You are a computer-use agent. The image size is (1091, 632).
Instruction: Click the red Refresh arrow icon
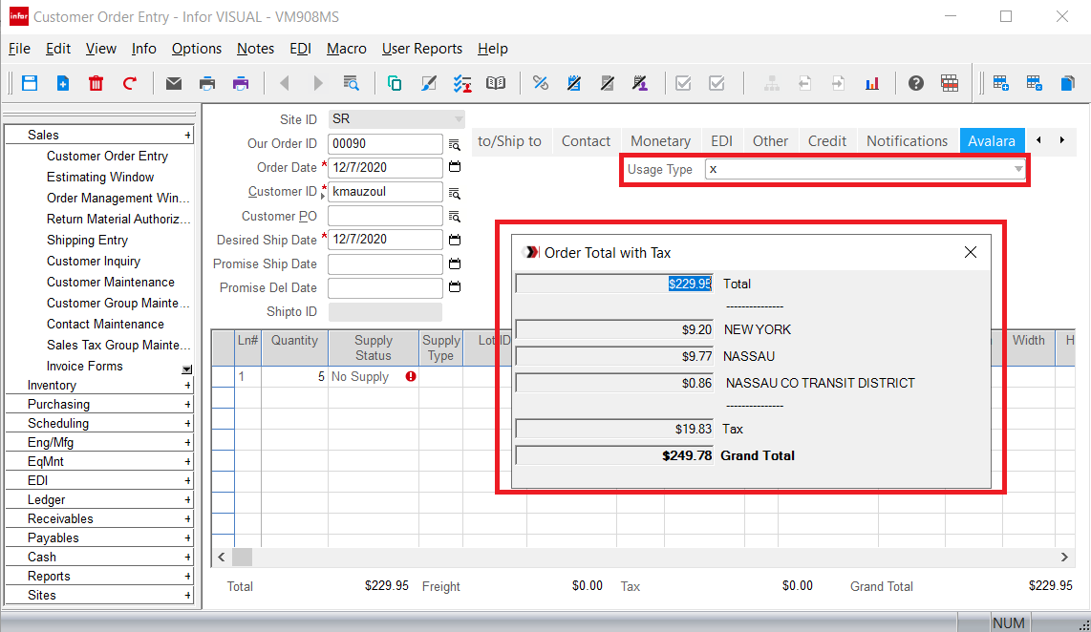[129, 83]
